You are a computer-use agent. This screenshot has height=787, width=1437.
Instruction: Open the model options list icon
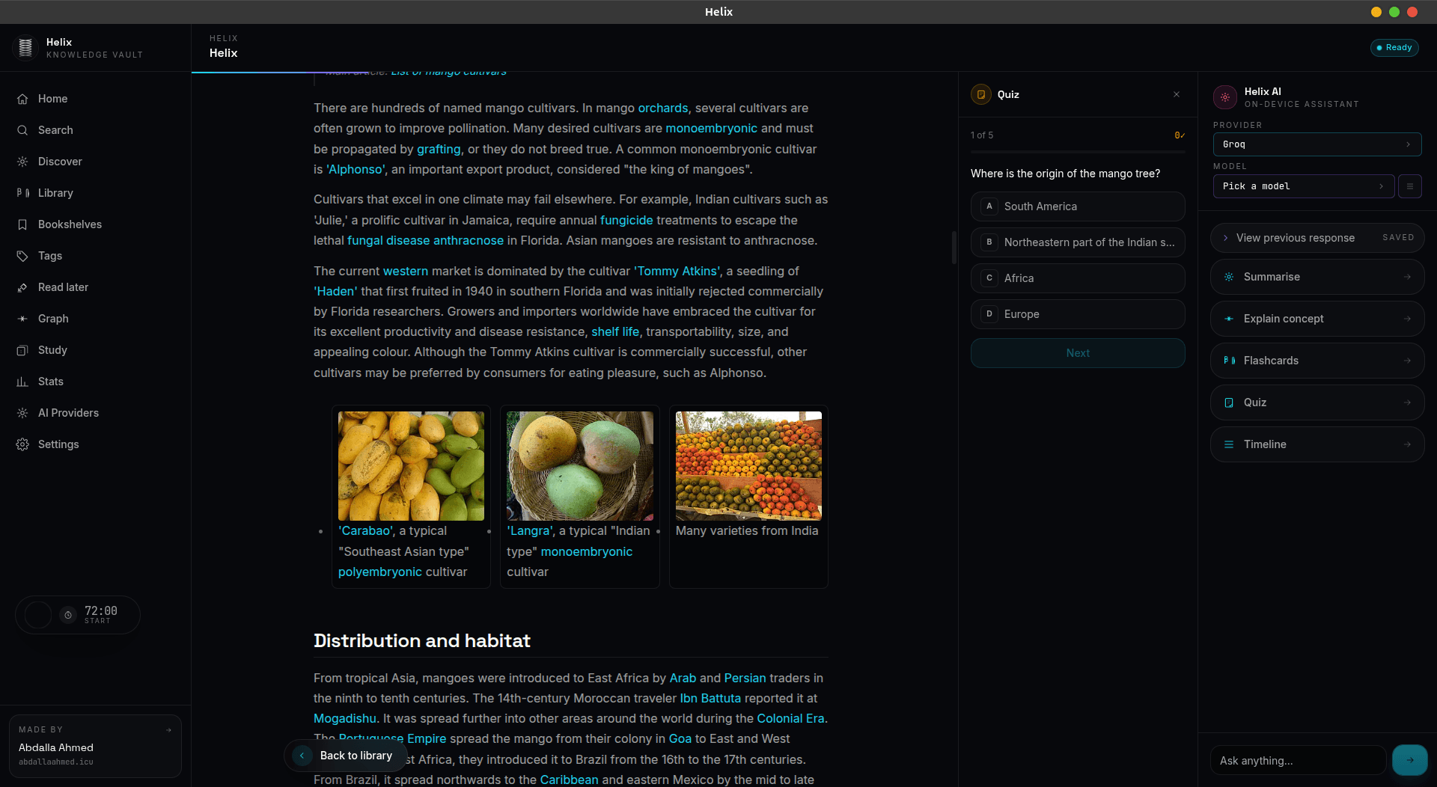pyautogui.click(x=1410, y=186)
